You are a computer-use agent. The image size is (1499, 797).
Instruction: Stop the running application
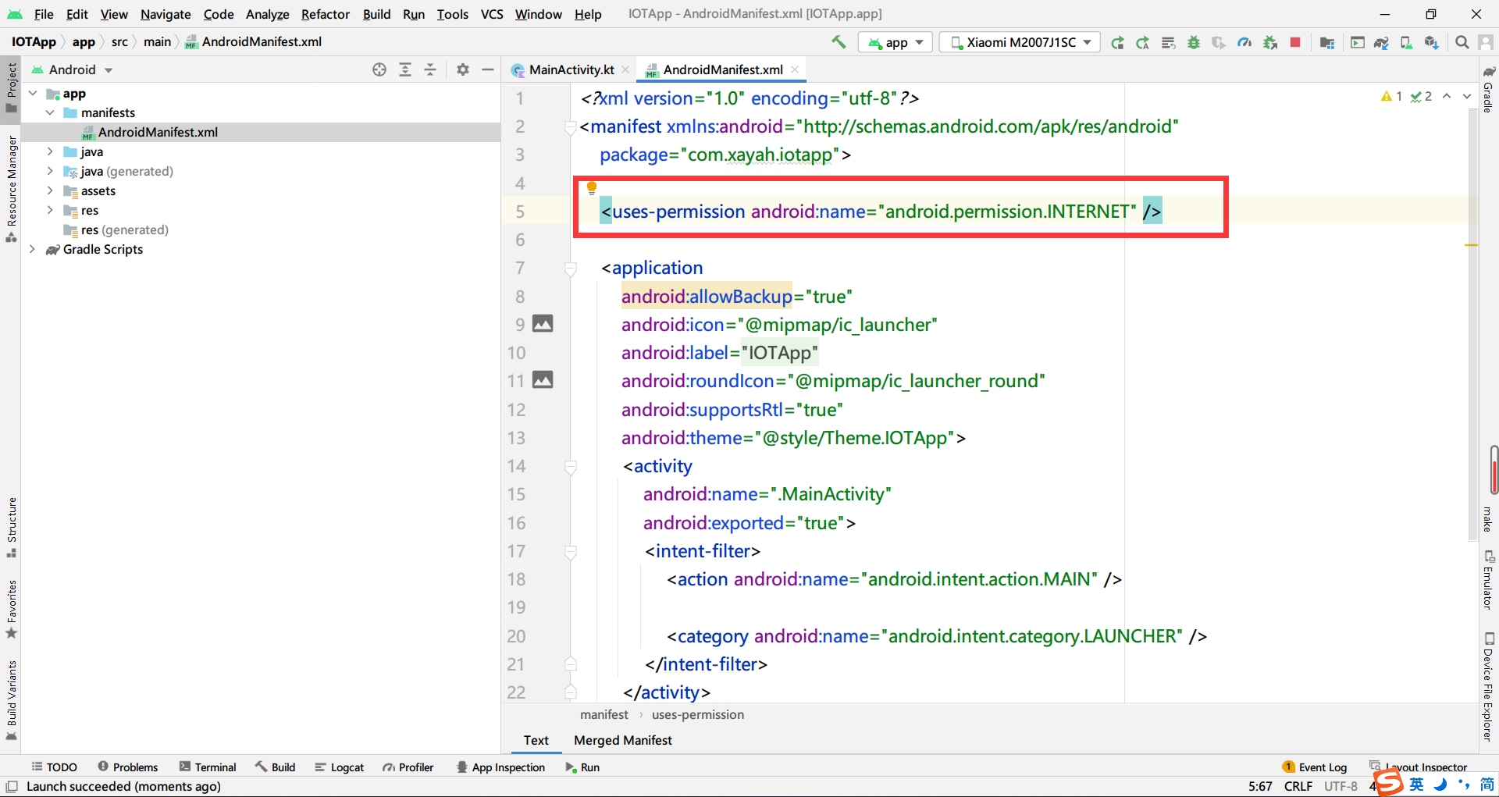point(1296,42)
